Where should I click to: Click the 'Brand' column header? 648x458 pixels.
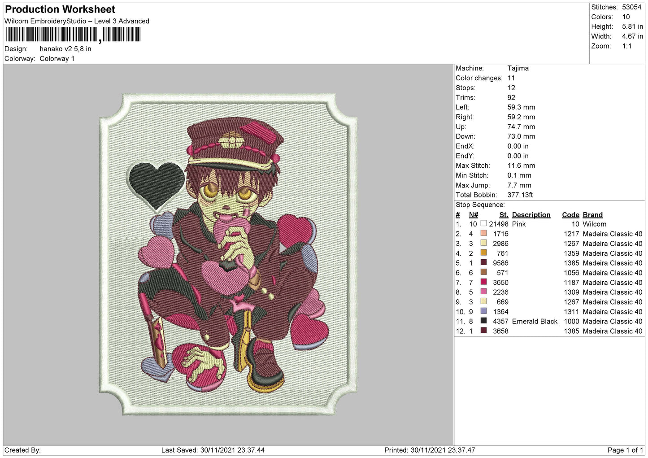592,215
